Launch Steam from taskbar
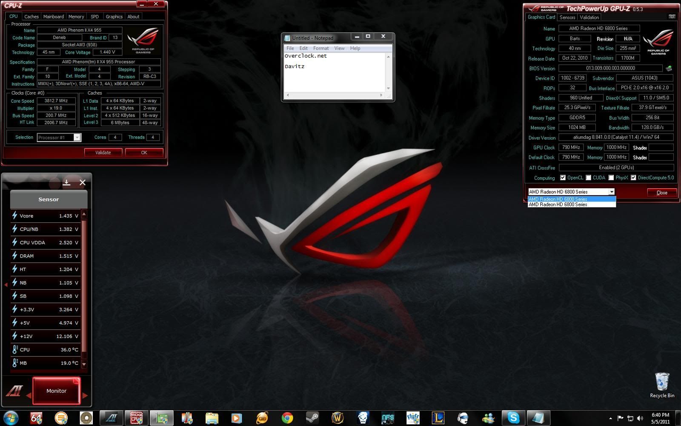This screenshot has height=426, width=681. [x=312, y=418]
